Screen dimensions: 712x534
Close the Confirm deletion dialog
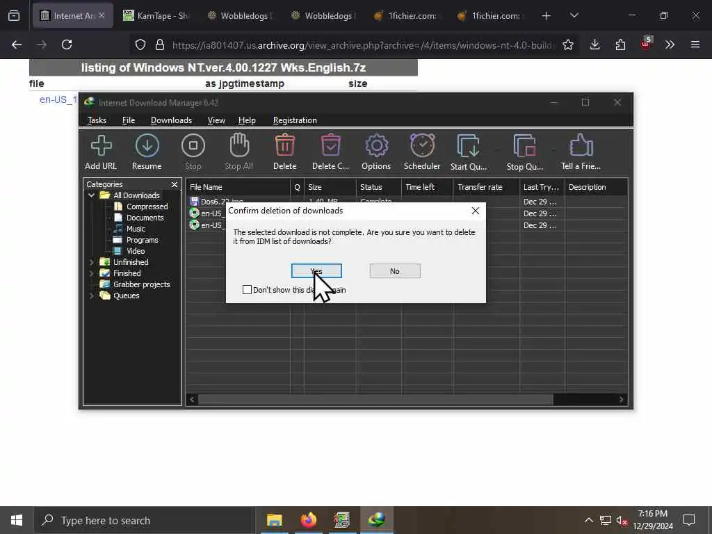[476, 211]
